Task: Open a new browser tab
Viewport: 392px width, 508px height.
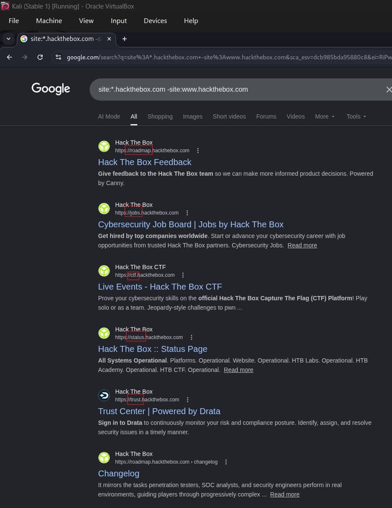Action: [124, 39]
